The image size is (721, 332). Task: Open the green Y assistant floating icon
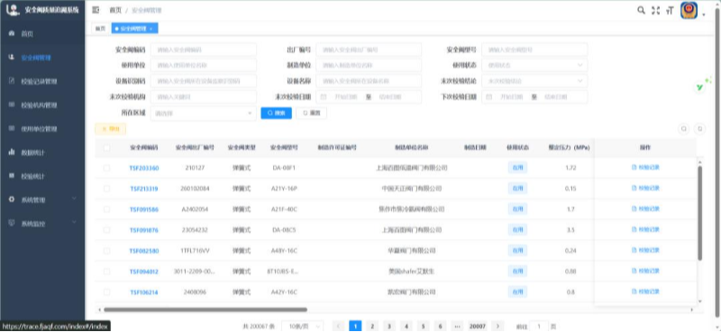tap(700, 87)
